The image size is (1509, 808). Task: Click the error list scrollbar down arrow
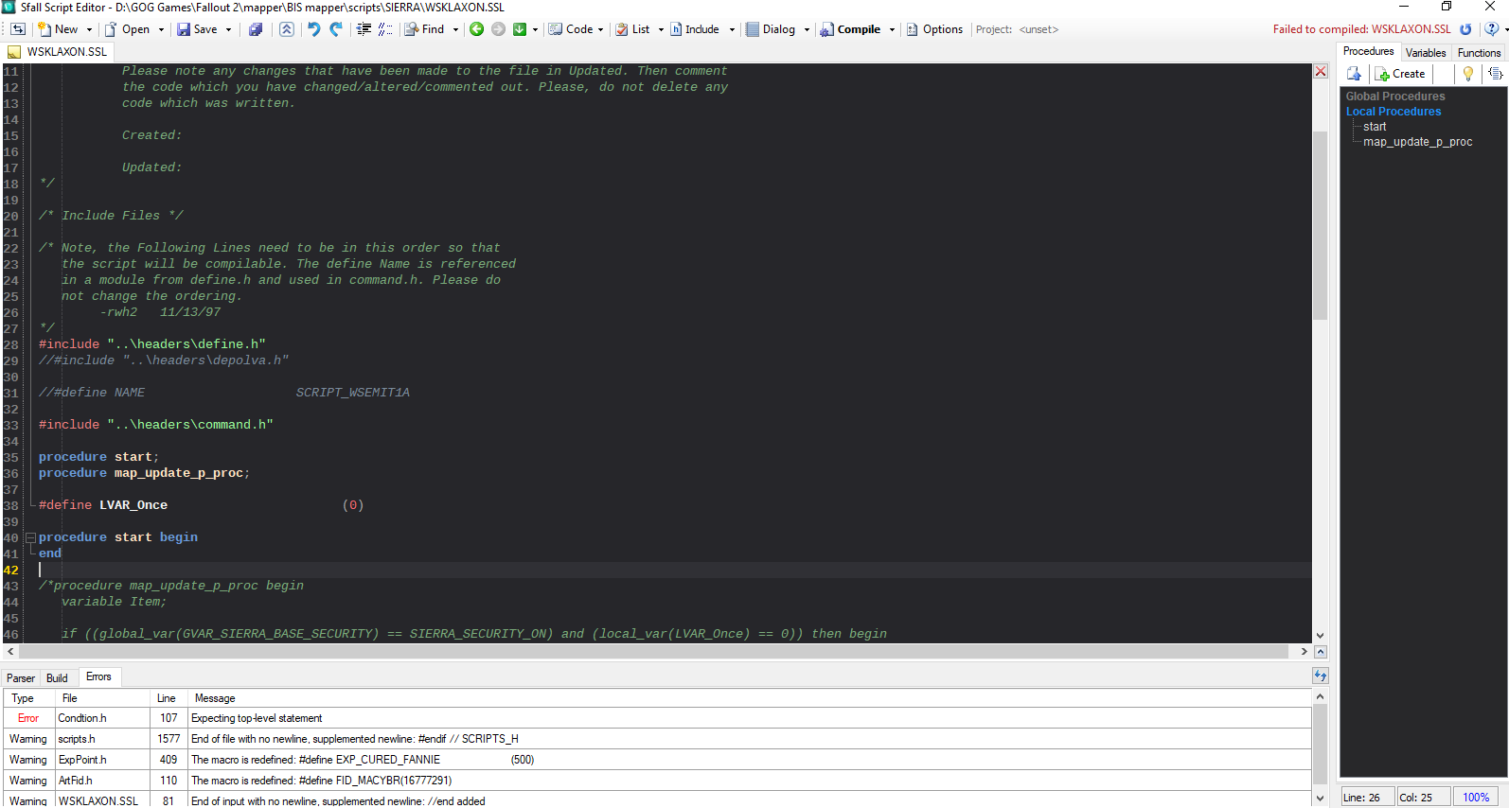click(x=1320, y=799)
